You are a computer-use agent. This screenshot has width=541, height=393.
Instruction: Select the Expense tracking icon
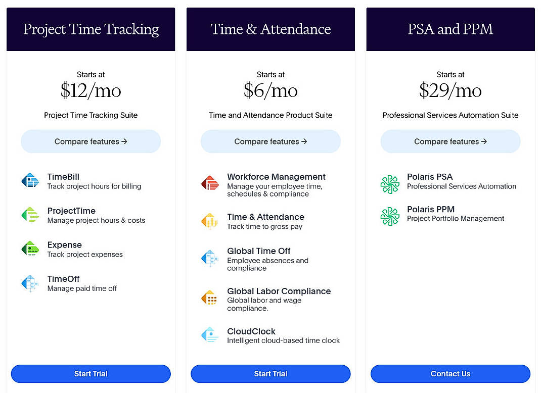click(30, 249)
